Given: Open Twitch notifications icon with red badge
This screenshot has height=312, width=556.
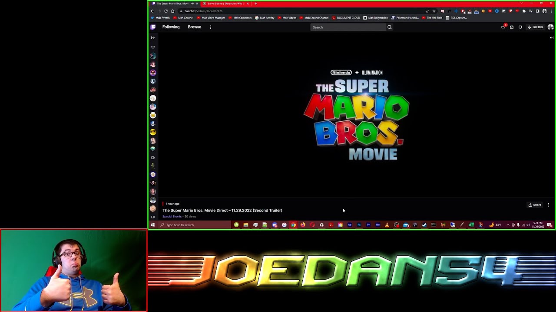Looking at the screenshot, I should [503, 27].
